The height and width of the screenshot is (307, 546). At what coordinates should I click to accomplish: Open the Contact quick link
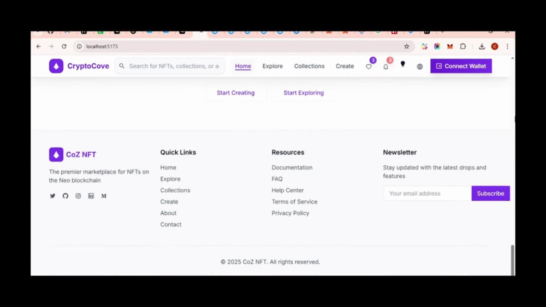171,225
